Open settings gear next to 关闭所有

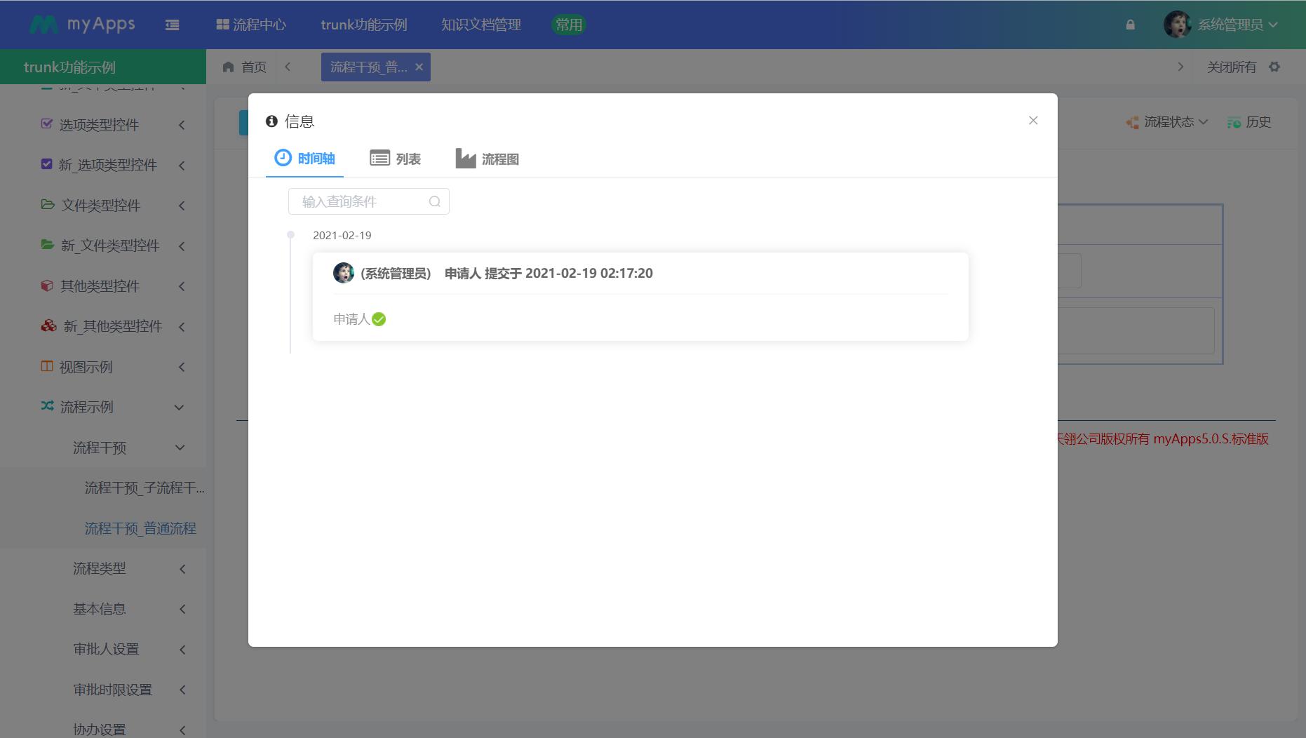click(x=1274, y=67)
